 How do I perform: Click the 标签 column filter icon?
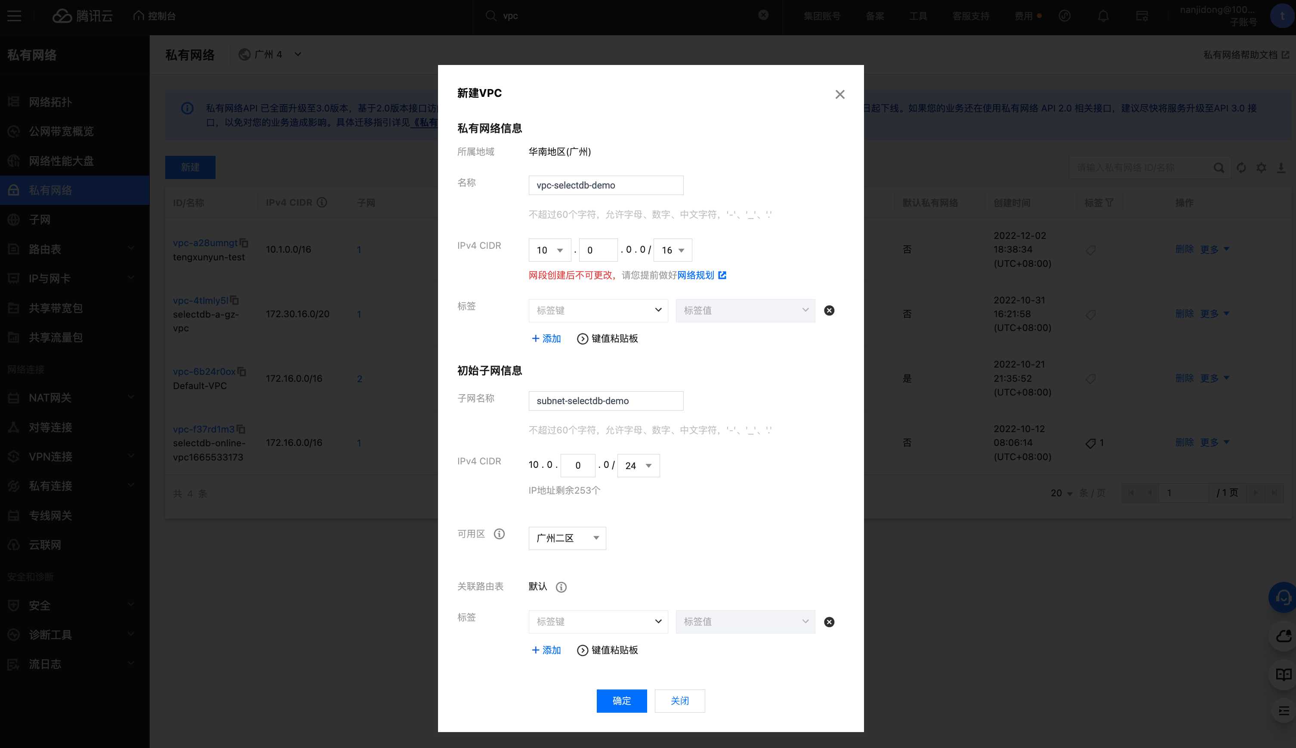coord(1109,202)
